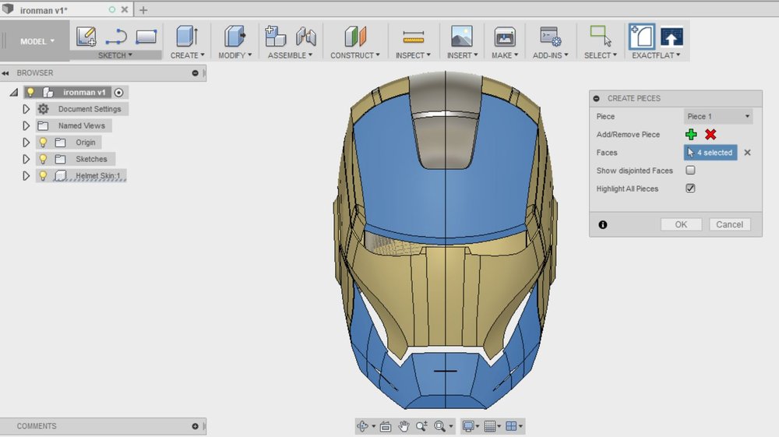This screenshot has height=437, width=779.
Task: Select the sketch Line tool icon
Action: pyautogui.click(x=116, y=37)
